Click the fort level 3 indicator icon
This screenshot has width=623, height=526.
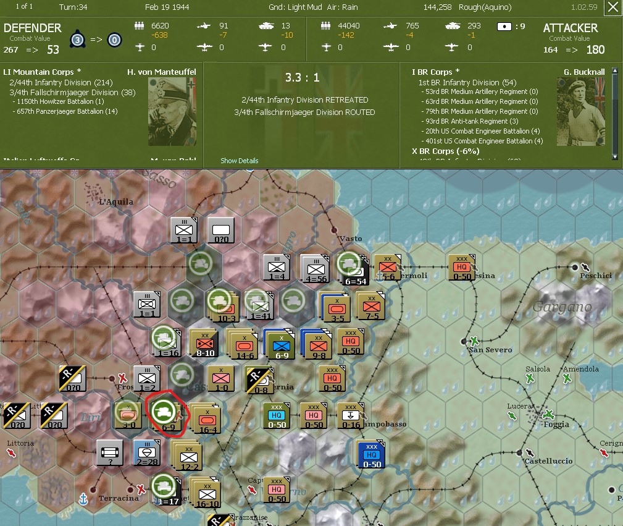pyautogui.click(x=77, y=40)
